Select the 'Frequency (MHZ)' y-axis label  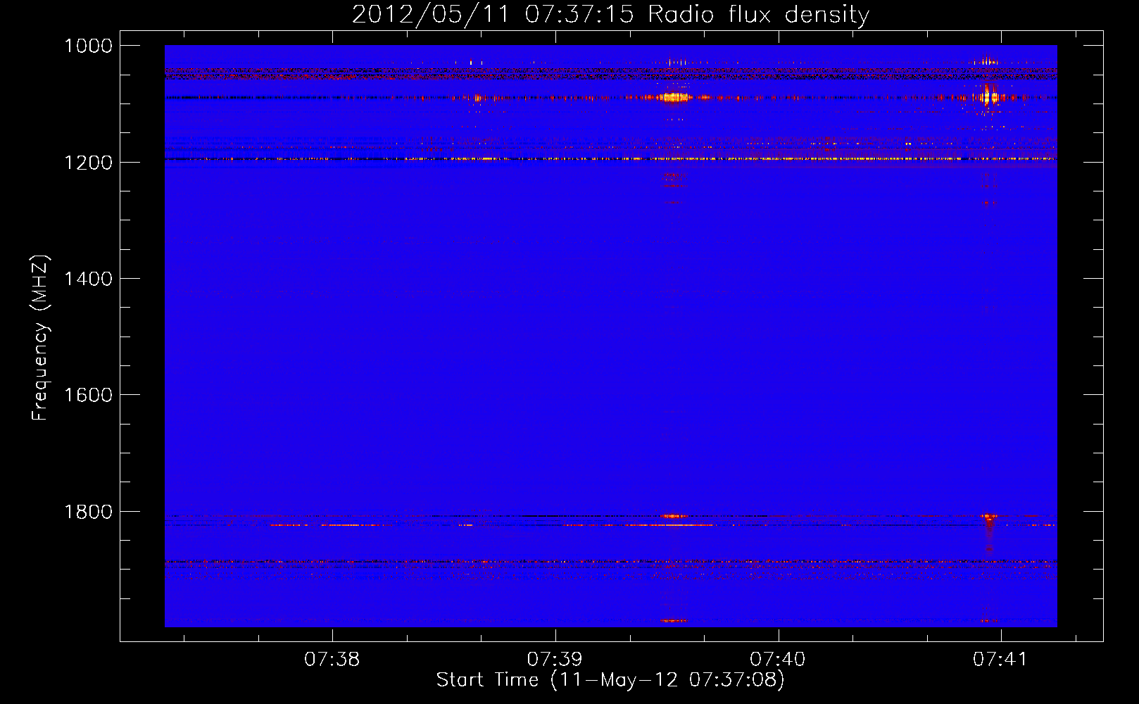[x=40, y=338]
